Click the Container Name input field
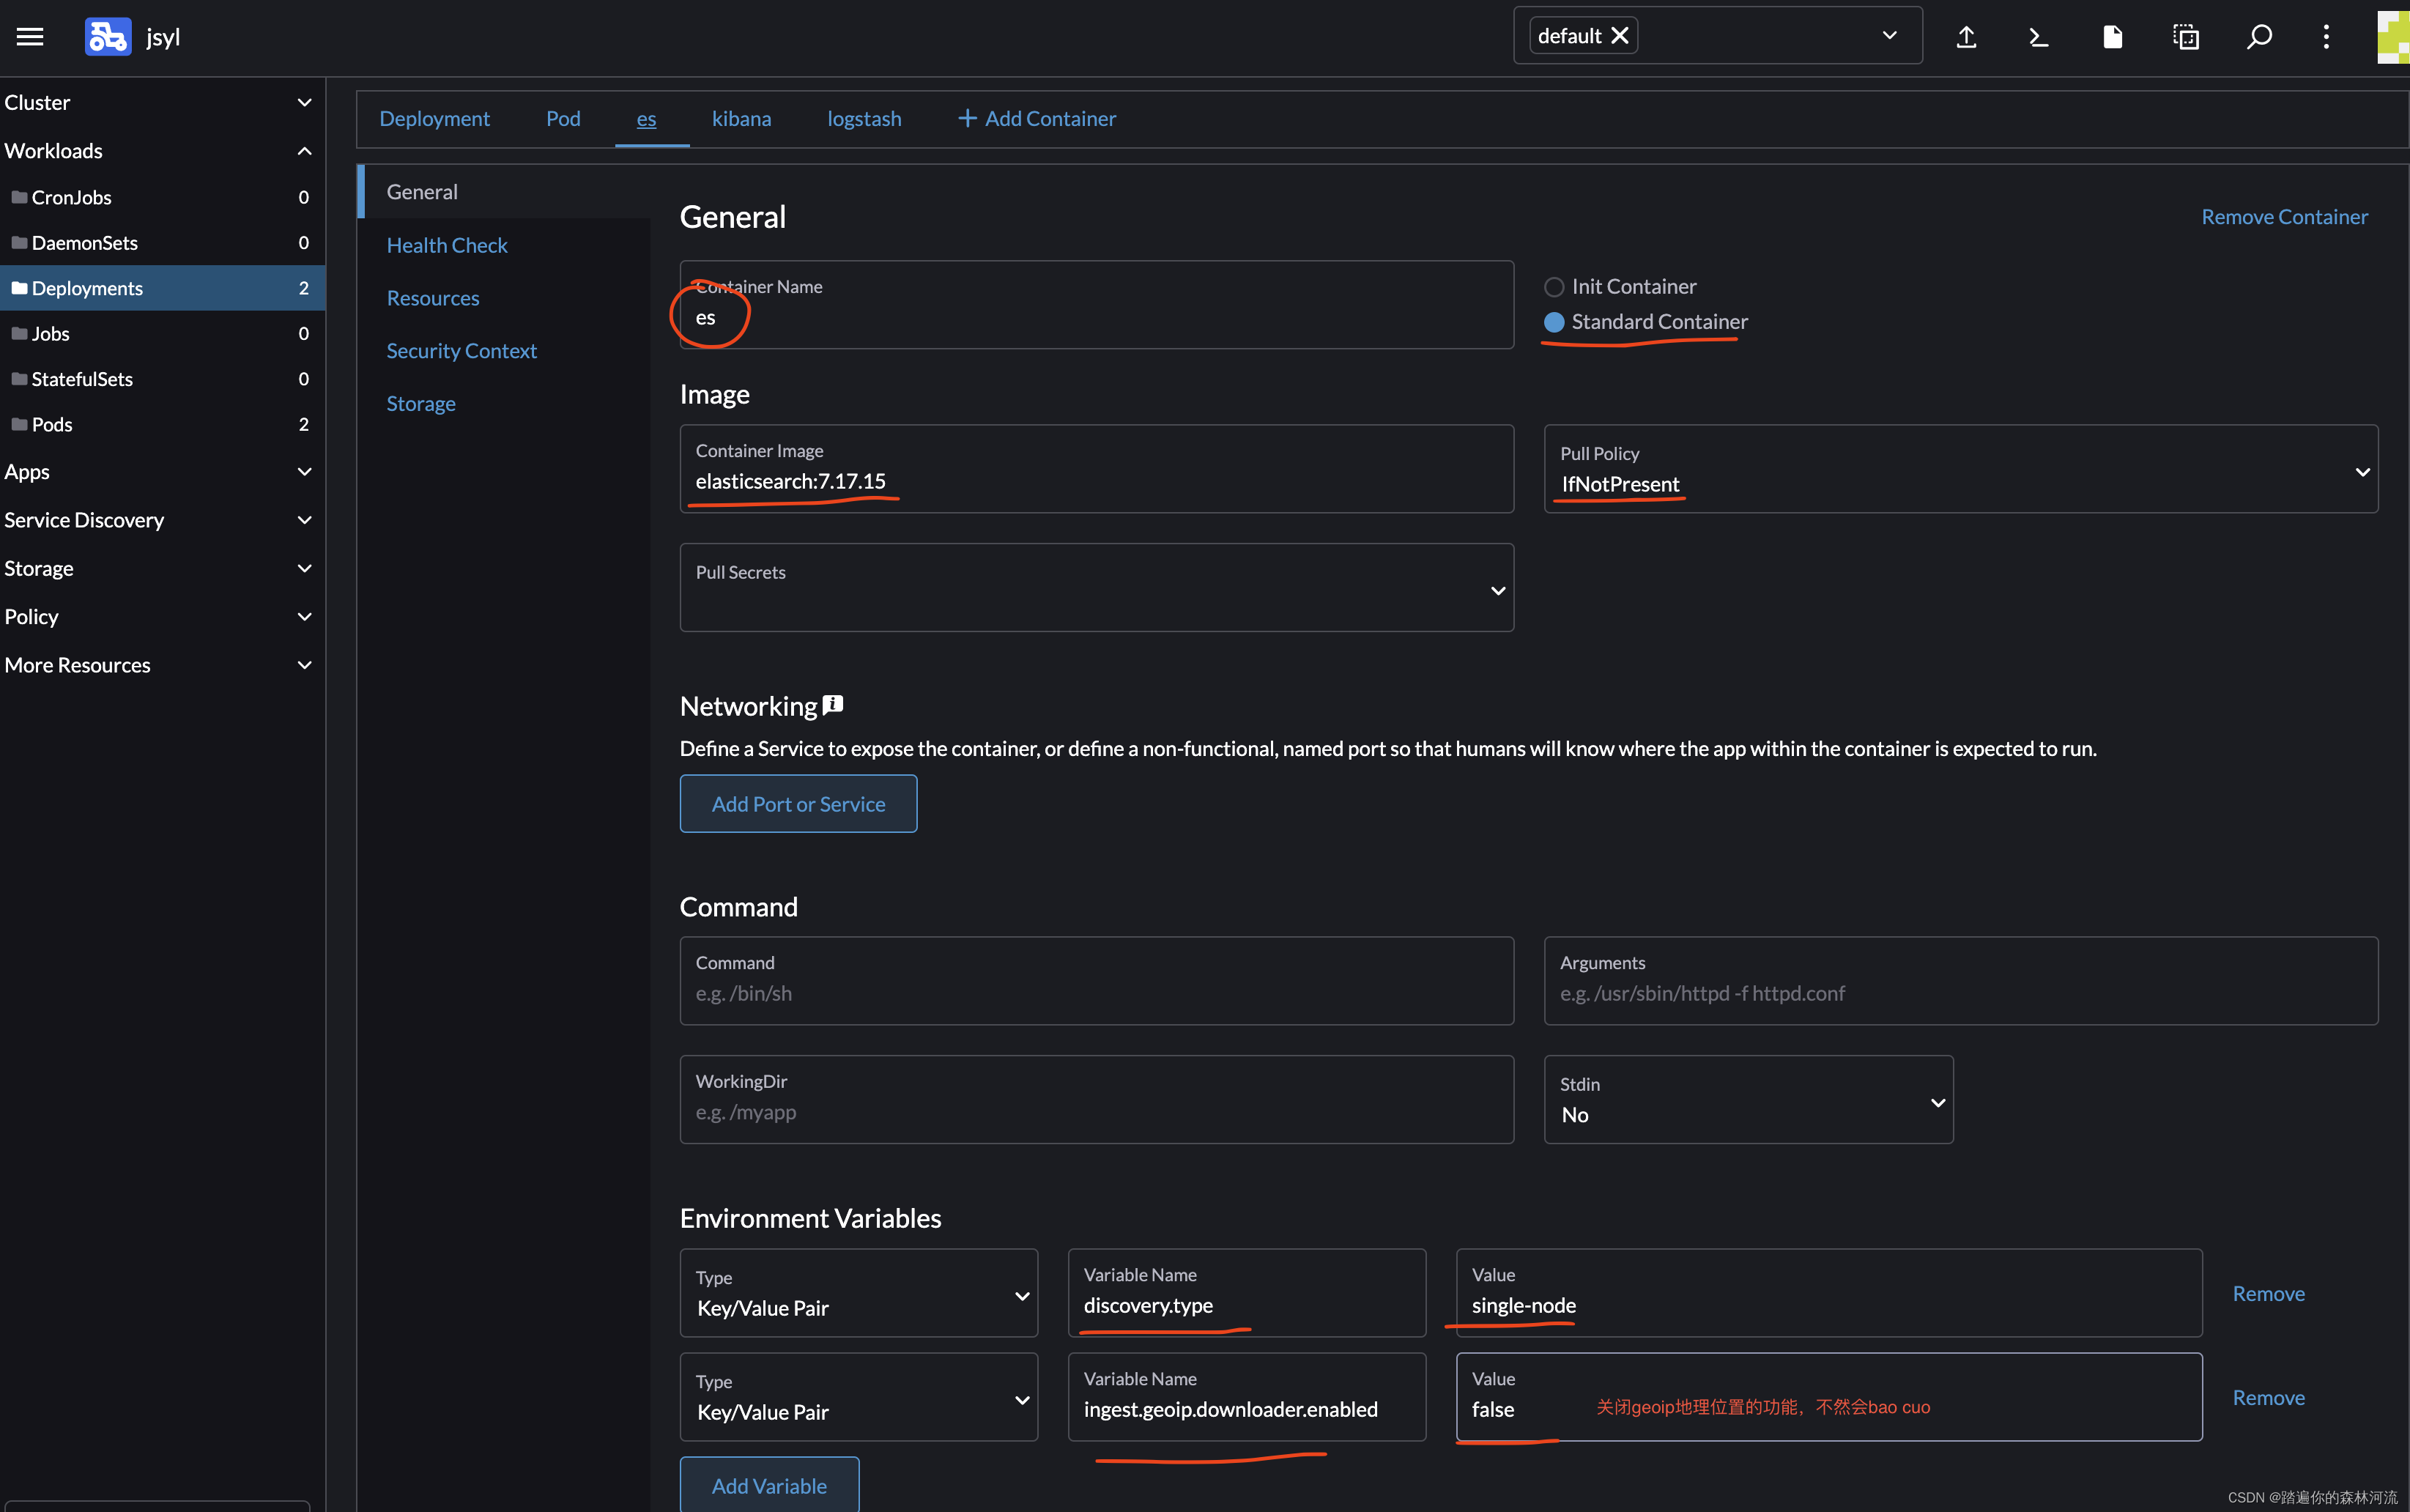This screenshot has height=1512, width=2410. tap(1096, 304)
